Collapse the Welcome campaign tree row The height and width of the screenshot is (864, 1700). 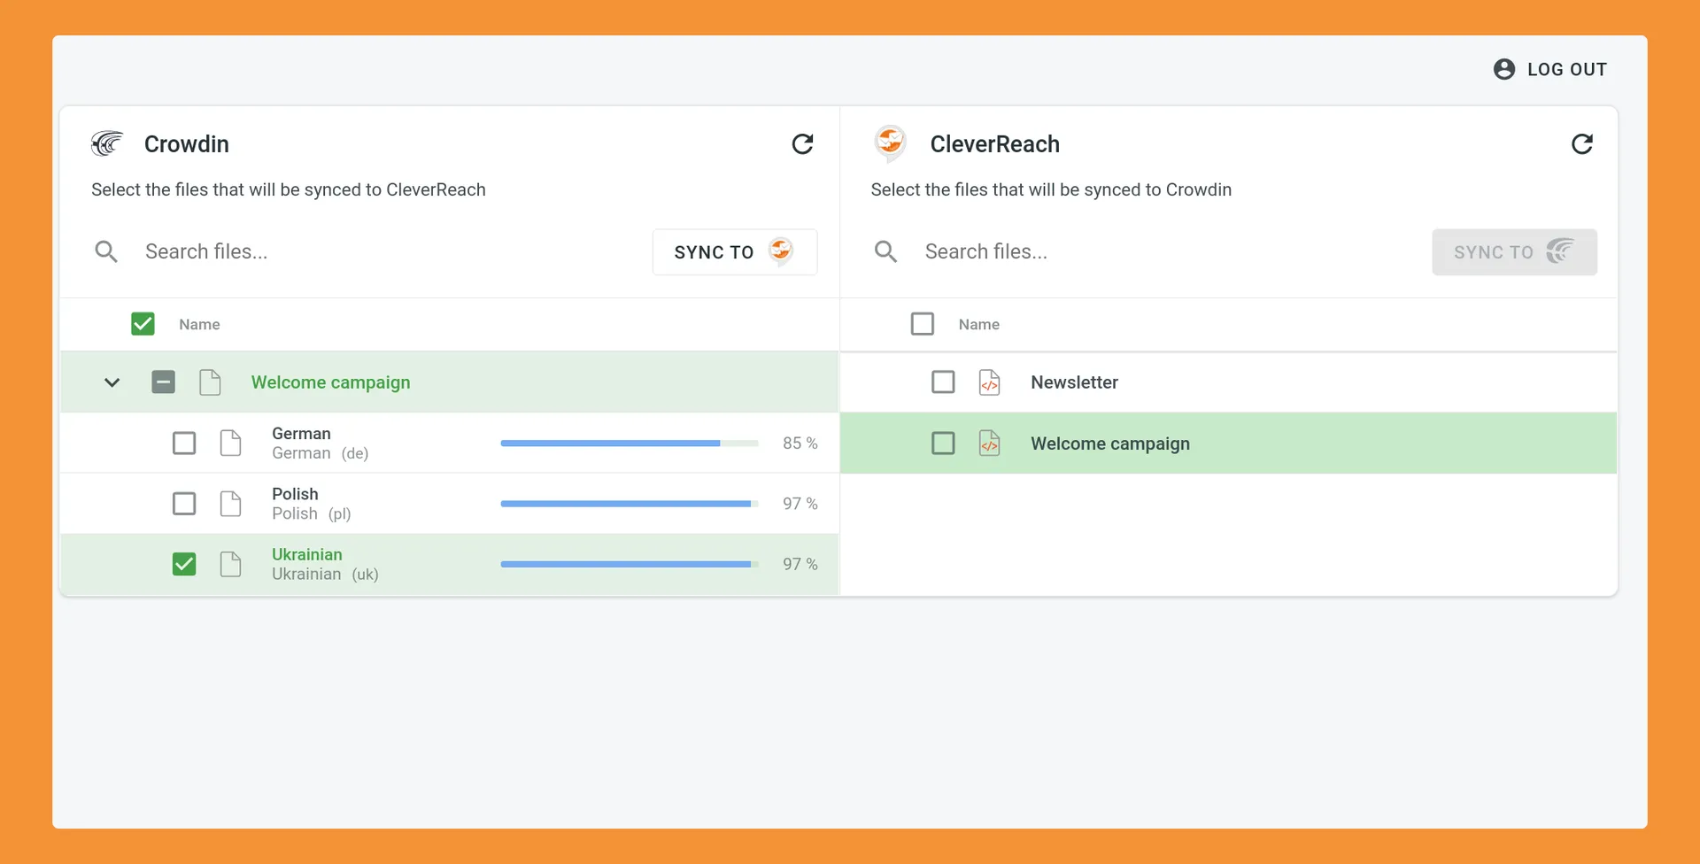(x=112, y=382)
